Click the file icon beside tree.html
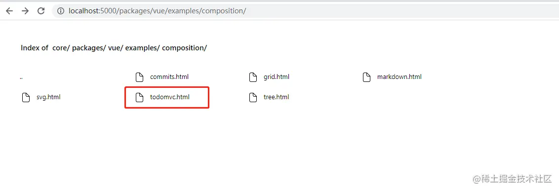The image size is (559, 191). pyautogui.click(x=253, y=97)
